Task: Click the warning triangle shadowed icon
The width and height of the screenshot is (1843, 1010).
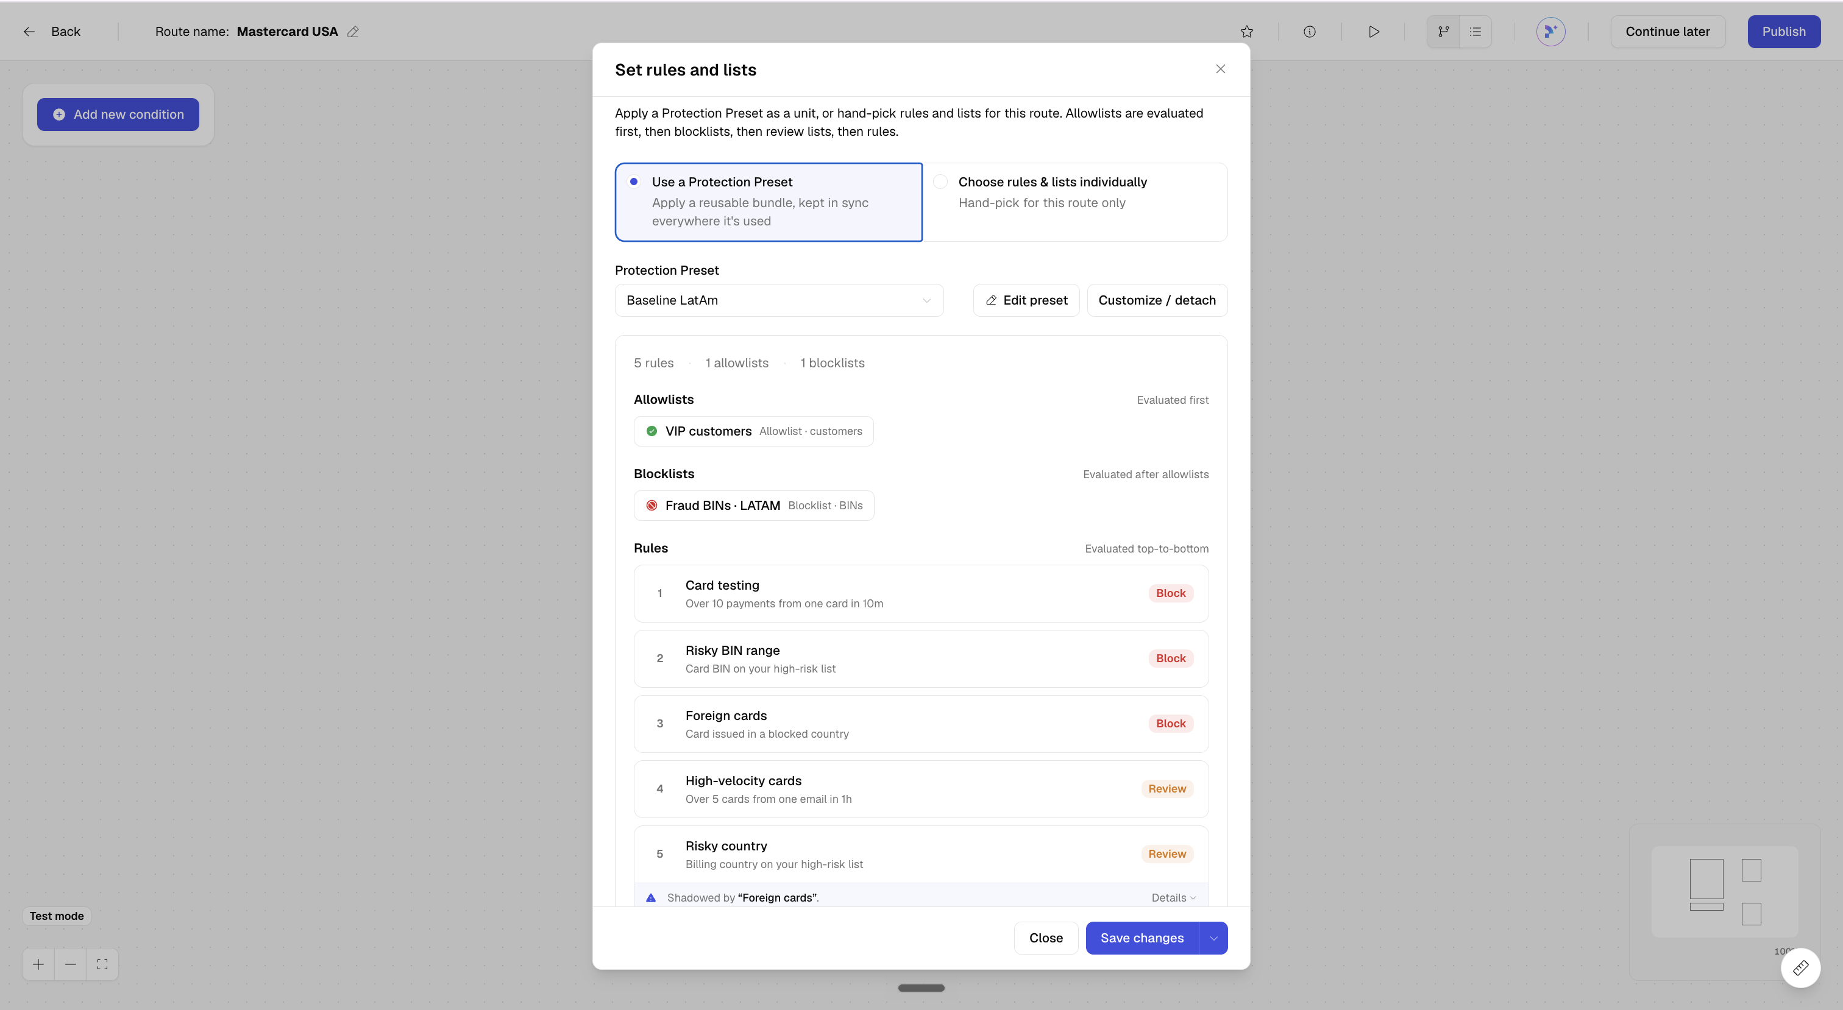Action: pyautogui.click(x=651, y=898)
